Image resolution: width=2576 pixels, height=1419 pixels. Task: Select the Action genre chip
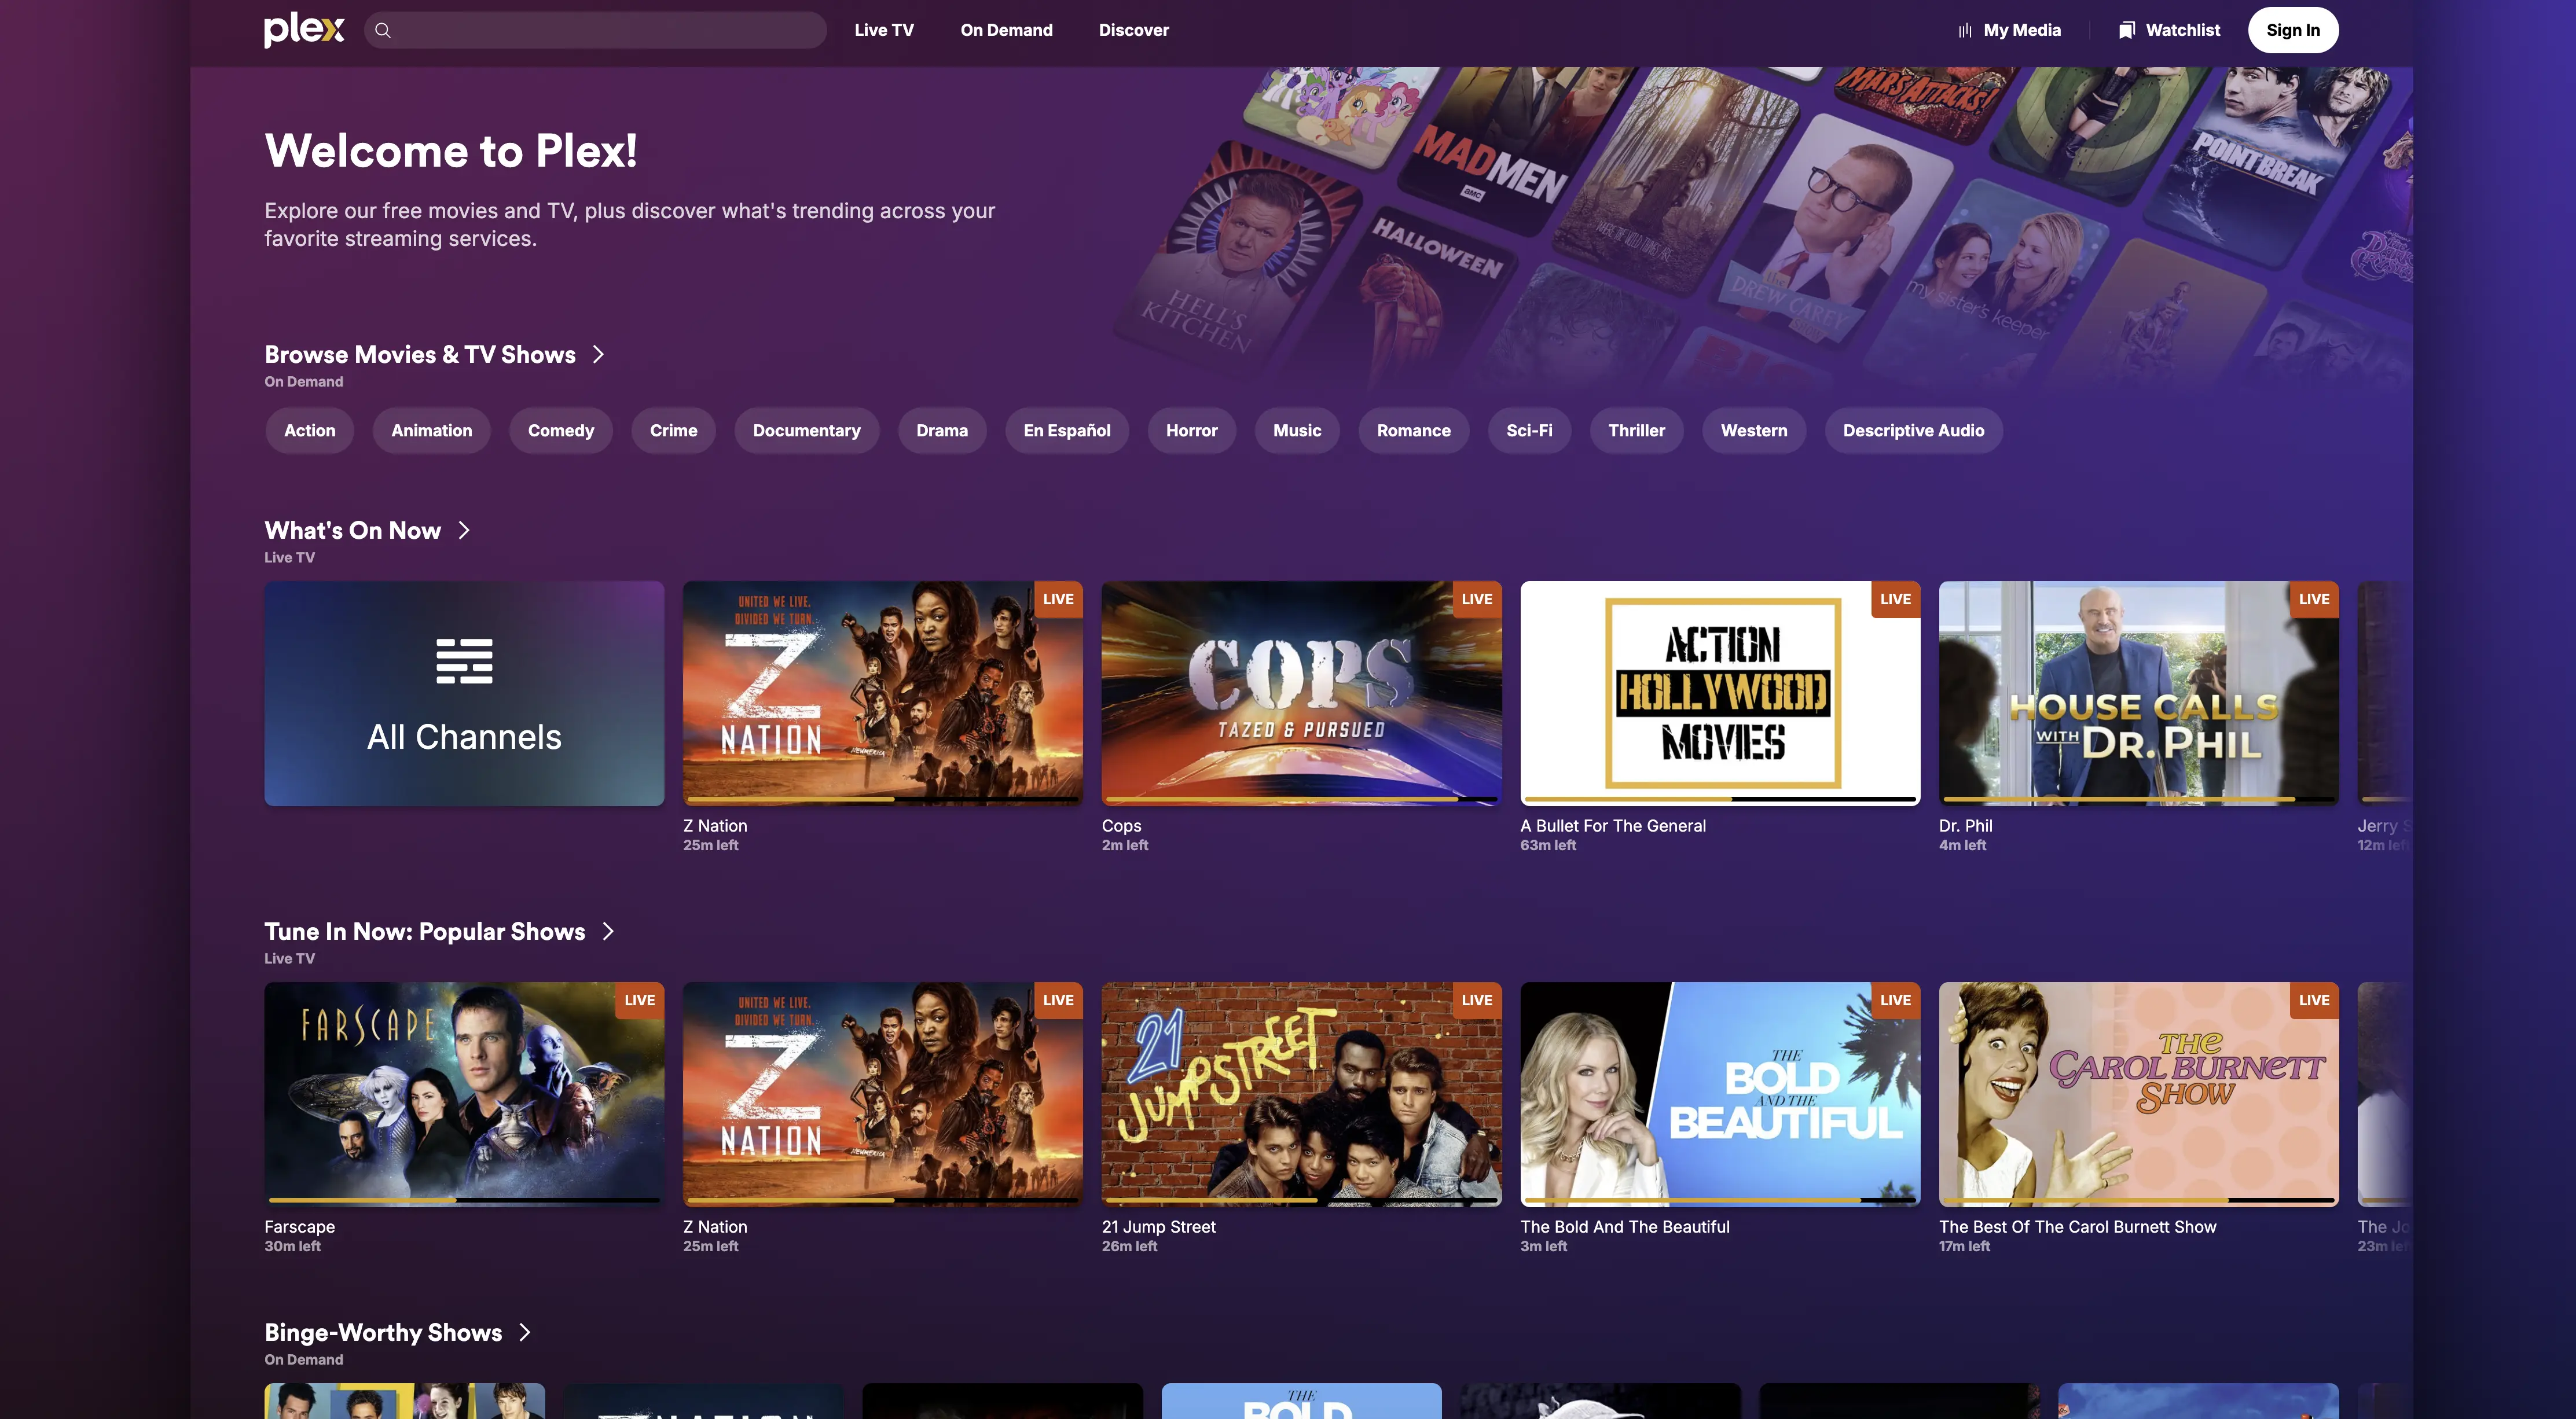(310, 430)
